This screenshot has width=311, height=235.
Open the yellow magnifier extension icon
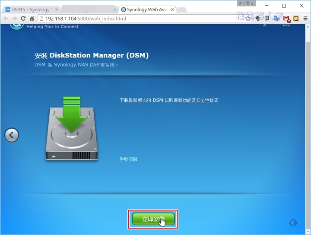(296, 19)
